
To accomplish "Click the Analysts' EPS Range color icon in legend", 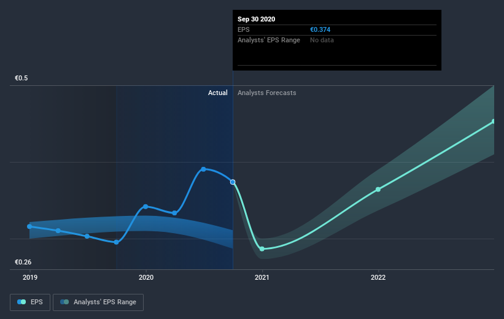I will click(x=64, y=302).
